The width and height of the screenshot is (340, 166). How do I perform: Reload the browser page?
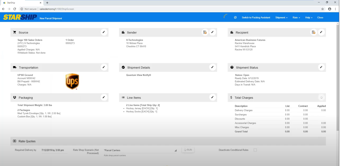pos(15,9)
